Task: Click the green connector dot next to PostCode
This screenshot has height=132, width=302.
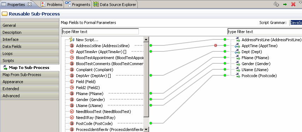Action: tap(151, 123)
